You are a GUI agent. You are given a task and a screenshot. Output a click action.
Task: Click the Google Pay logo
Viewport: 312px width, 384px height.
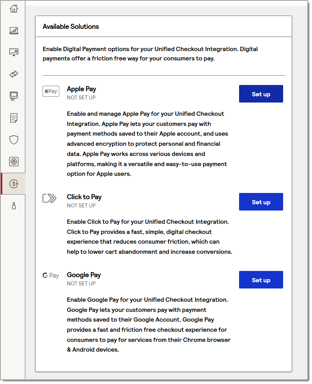(51, 276)
